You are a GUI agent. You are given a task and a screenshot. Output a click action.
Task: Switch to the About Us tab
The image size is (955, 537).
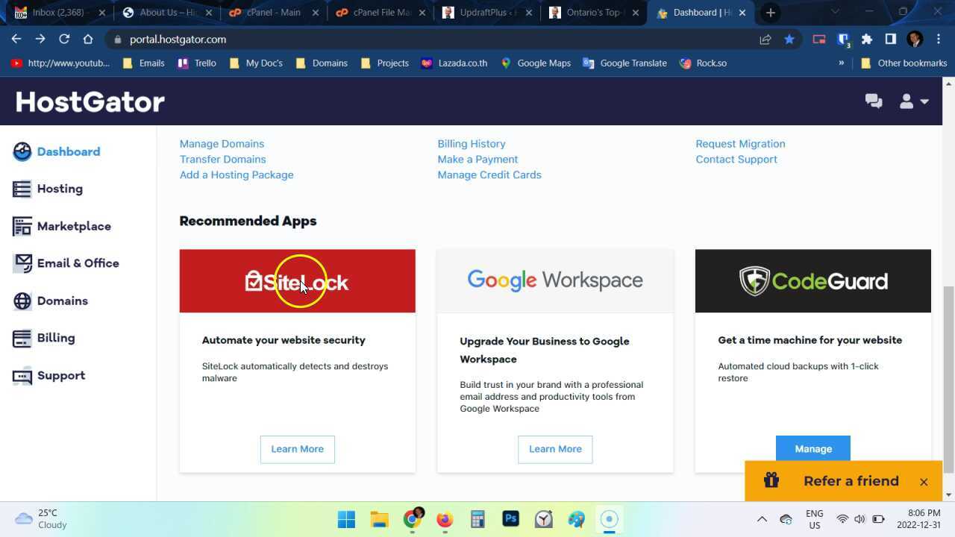167,13
